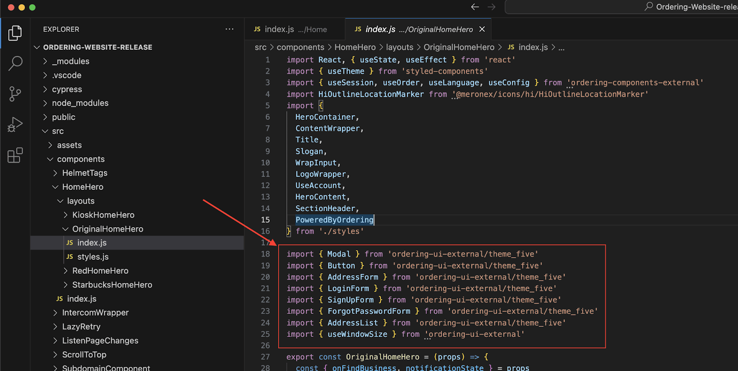Go forward with the right arrow
This screenshot has height=371, width=738.
(x=492, y=7)
